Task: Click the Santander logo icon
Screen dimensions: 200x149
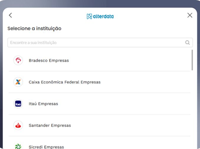Action: 18,125
